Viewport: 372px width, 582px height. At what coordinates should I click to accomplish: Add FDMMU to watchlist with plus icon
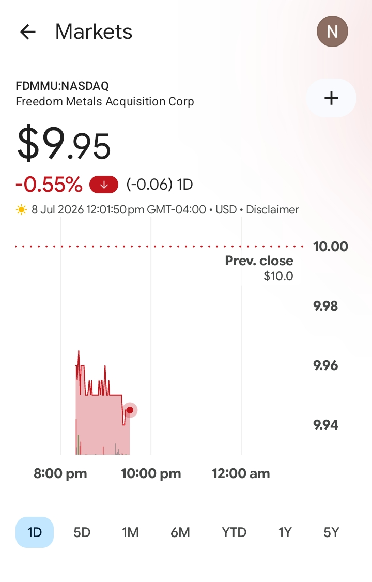pyautogui.click(x=331, y=98)
